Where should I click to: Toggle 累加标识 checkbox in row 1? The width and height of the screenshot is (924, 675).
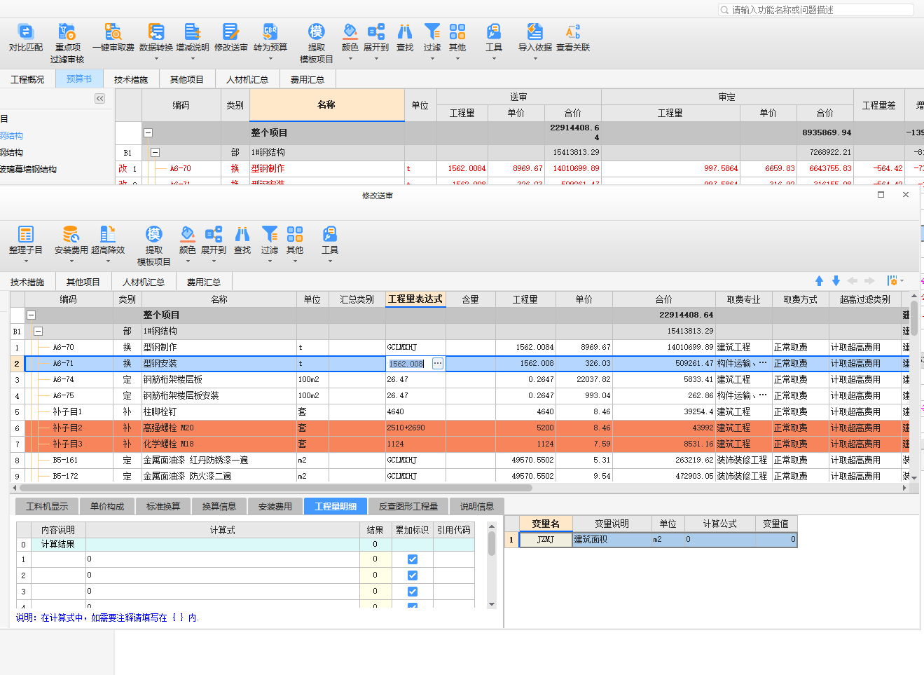413,559
